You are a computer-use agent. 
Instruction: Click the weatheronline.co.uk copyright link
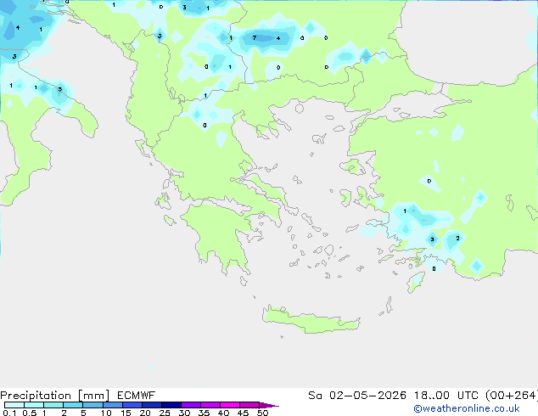[467, 408]
